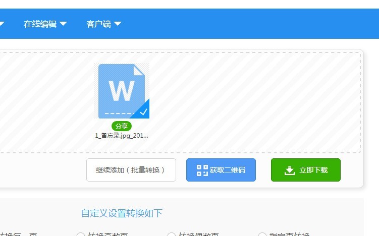379x236 pixels.
Task: Select the Word document file thumbnail
Action: point(122,91)
